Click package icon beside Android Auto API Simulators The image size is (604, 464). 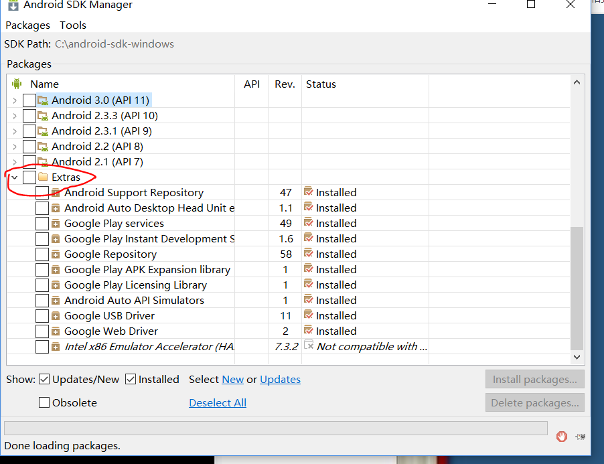tap(56, 301)
